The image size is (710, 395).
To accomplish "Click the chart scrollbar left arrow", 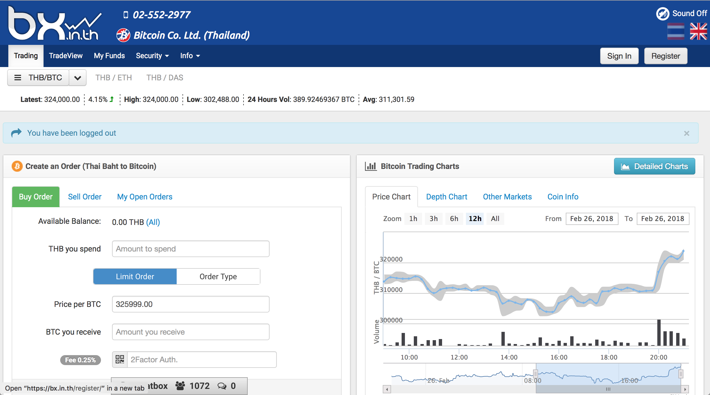I will click(387, 389).
